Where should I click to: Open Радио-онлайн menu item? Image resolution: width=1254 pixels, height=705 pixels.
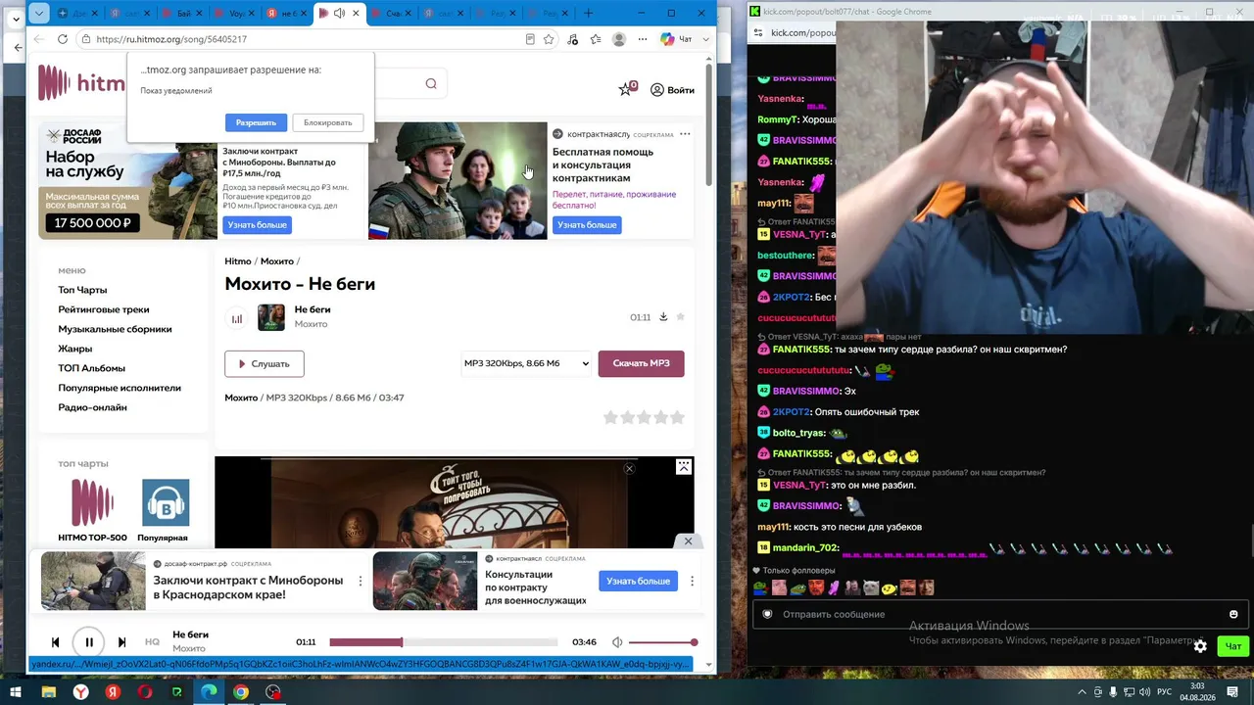pyautogui.click(x=92, y=407)
